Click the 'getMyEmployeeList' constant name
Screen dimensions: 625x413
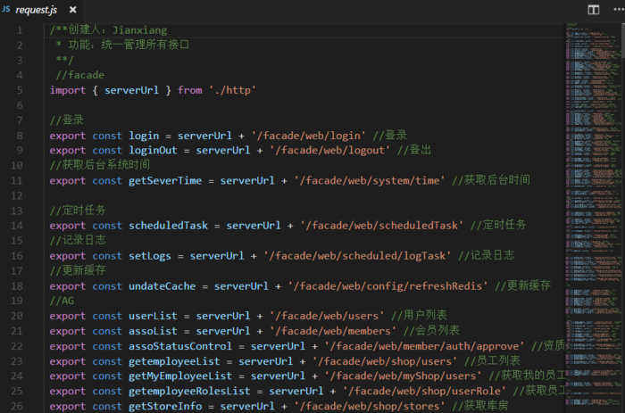[x=180, y=376]
